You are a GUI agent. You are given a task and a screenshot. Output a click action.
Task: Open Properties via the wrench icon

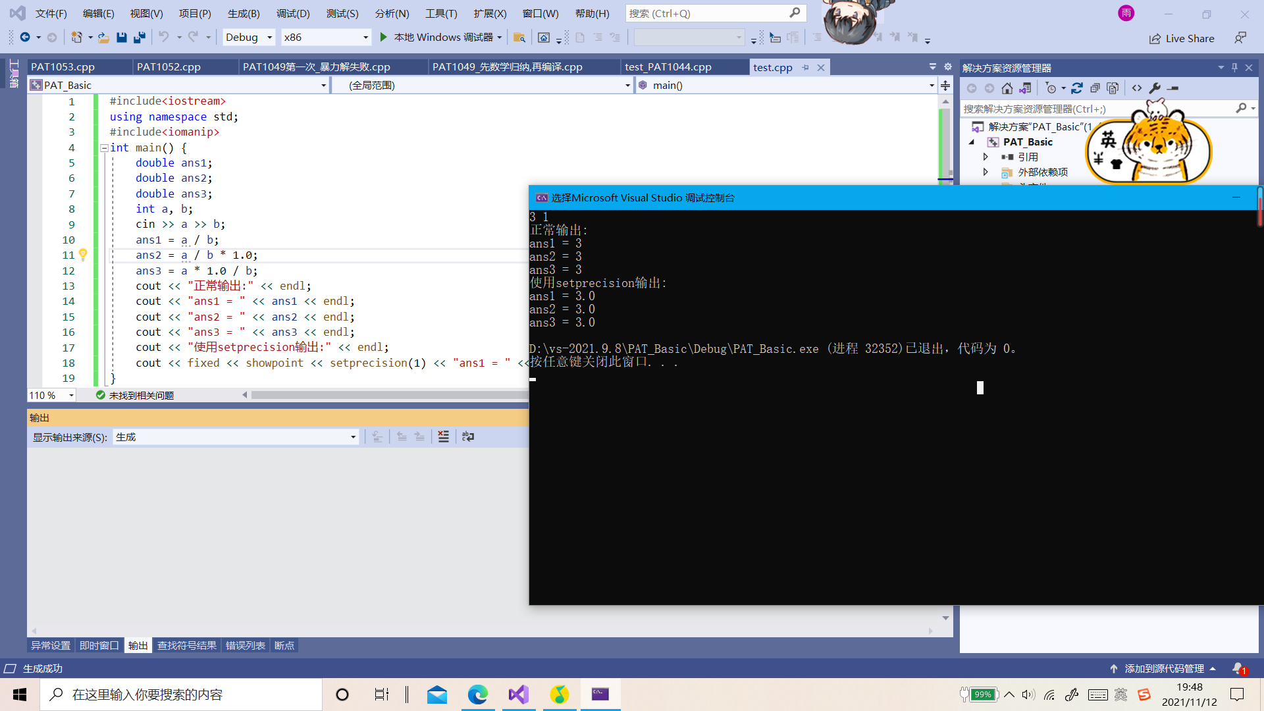click(1155, 88)
